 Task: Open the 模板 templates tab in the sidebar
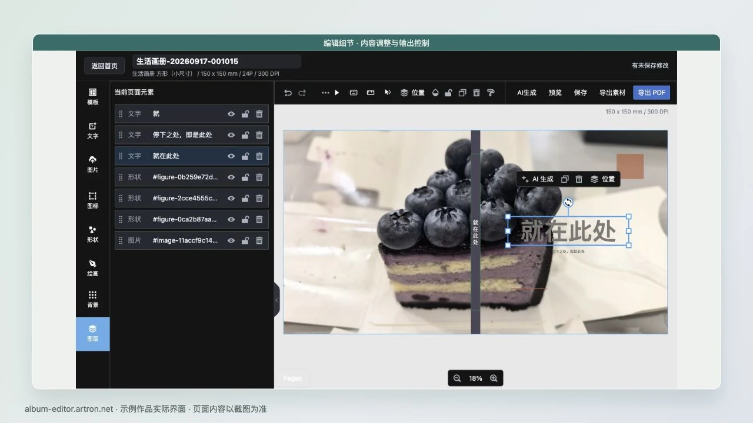(92, 97)
